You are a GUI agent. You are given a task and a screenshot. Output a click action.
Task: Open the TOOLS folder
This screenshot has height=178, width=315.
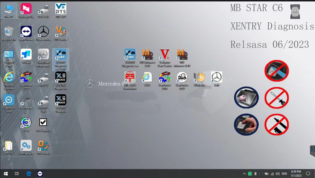pos(9,146)
